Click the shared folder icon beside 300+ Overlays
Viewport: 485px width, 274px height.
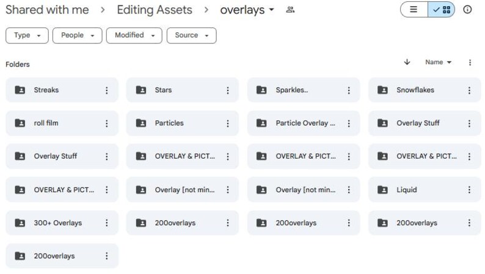[20, 222]
